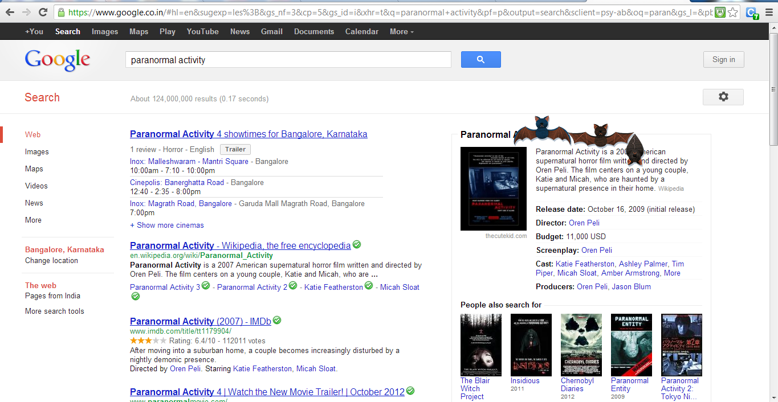The height and width of the screenshot is (402, 778).
Task: Open Chernobyl Diaries poster
Action: [x=581, y=345]
